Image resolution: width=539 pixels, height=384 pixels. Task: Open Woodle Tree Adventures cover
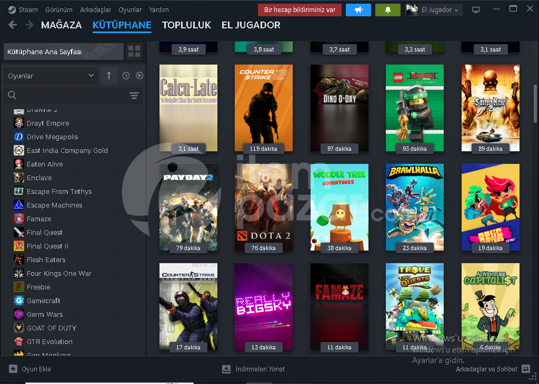click(340, 207)
